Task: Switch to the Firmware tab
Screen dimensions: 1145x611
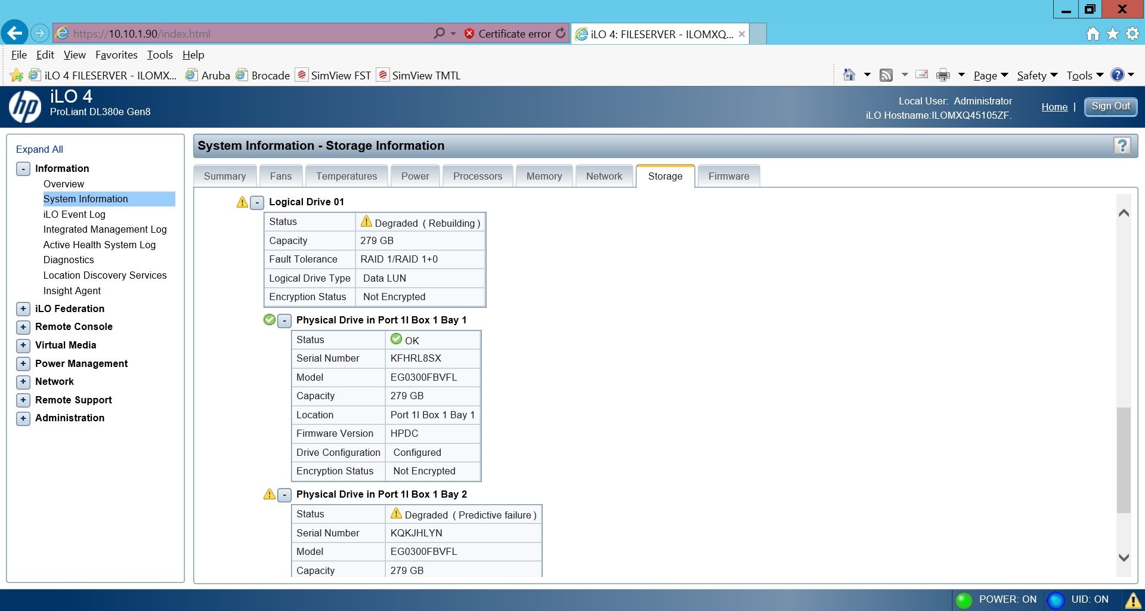Action: [x=729, y=176]
